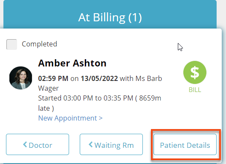The width and height of the screenshot is (226, 164).
Task: Click the Completed label text
Action: click(40, 44)
